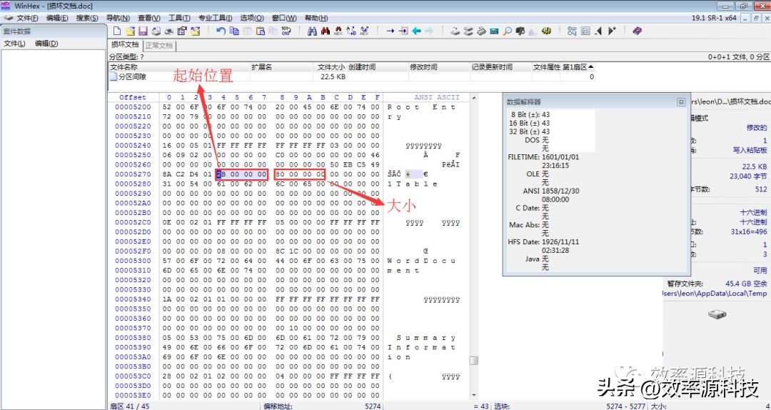Click the highlighted 2B hex byte

point(221,174)
